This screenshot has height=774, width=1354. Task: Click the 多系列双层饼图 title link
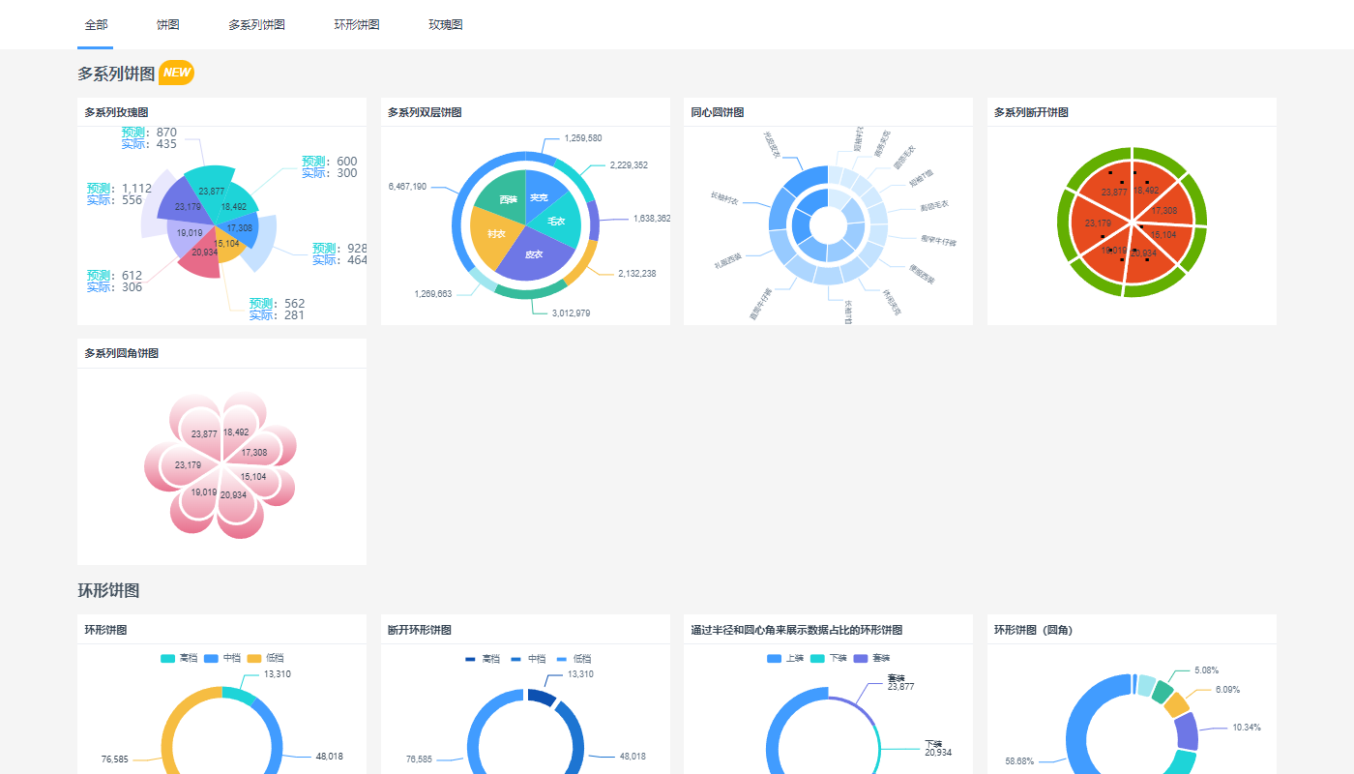point(425,112)
